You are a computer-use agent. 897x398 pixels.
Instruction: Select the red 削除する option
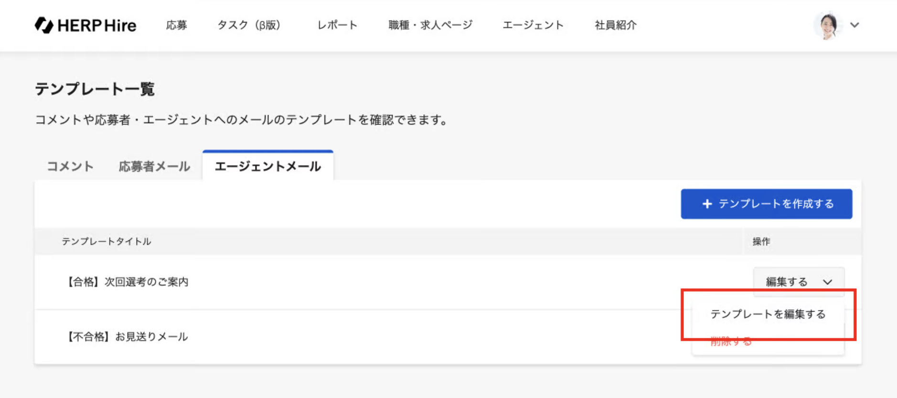pyautogui.click(x=731, y=342)
